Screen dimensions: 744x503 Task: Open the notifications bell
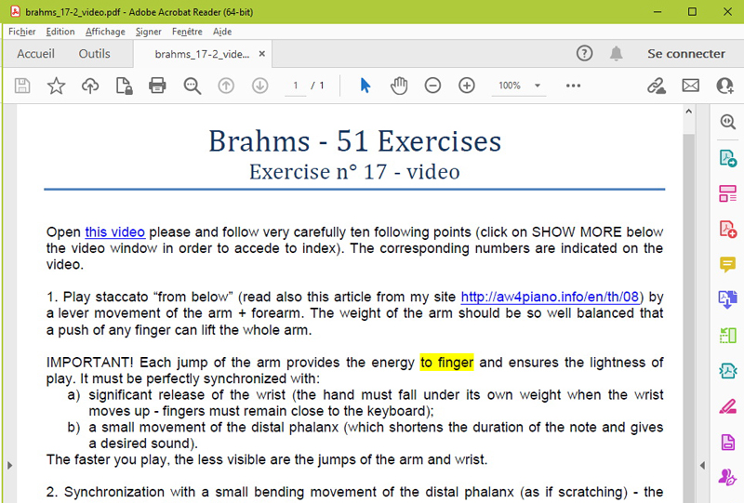click(616, 54)
